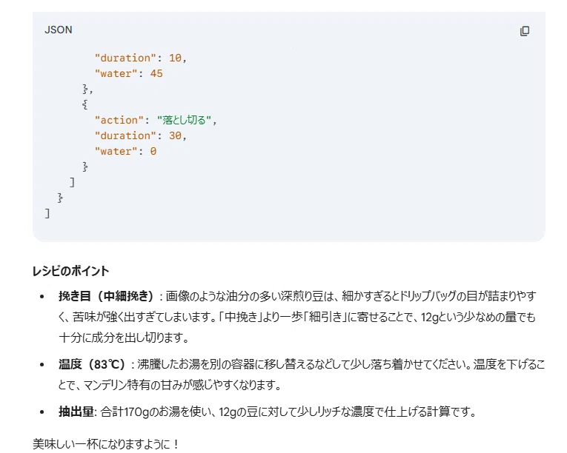Click the "water": 0 code line
Image resolution: width=567 pixels, height=453 pixels.
point(125,151)
